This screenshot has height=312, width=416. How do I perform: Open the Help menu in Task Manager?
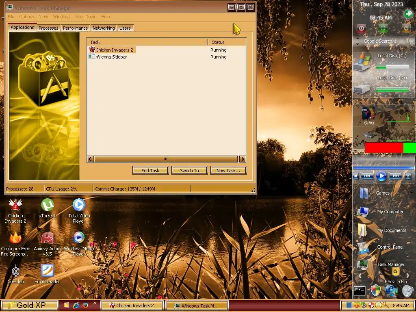(105, 17)
